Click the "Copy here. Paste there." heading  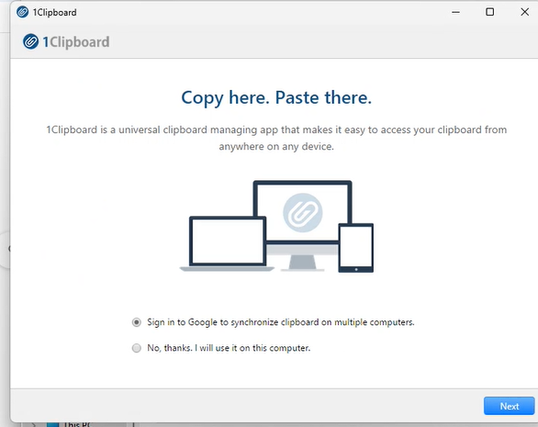point(276,98)
